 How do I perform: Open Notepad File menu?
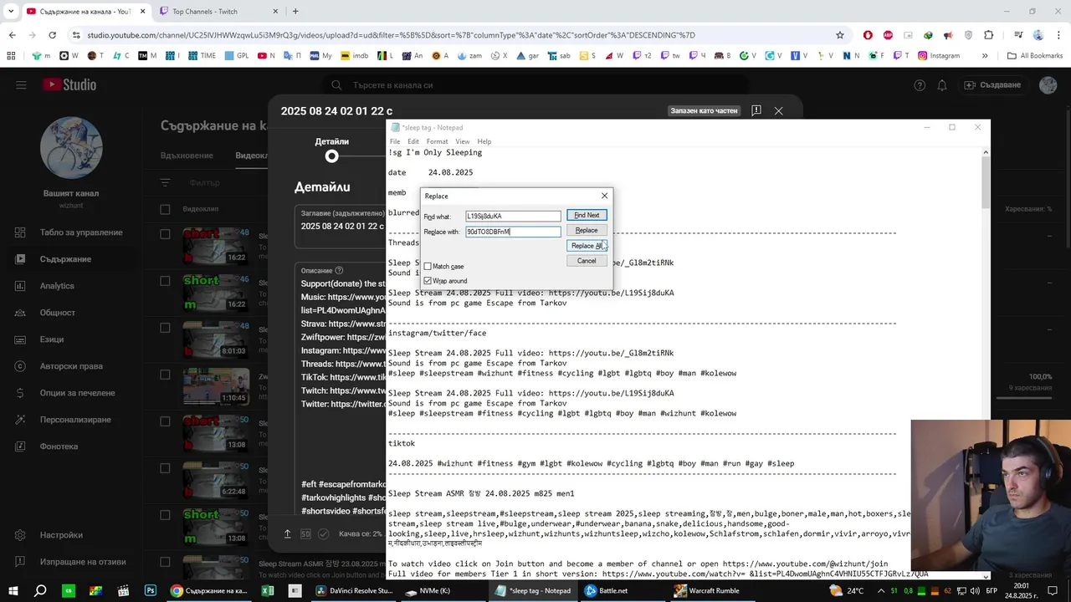(395, 141)
